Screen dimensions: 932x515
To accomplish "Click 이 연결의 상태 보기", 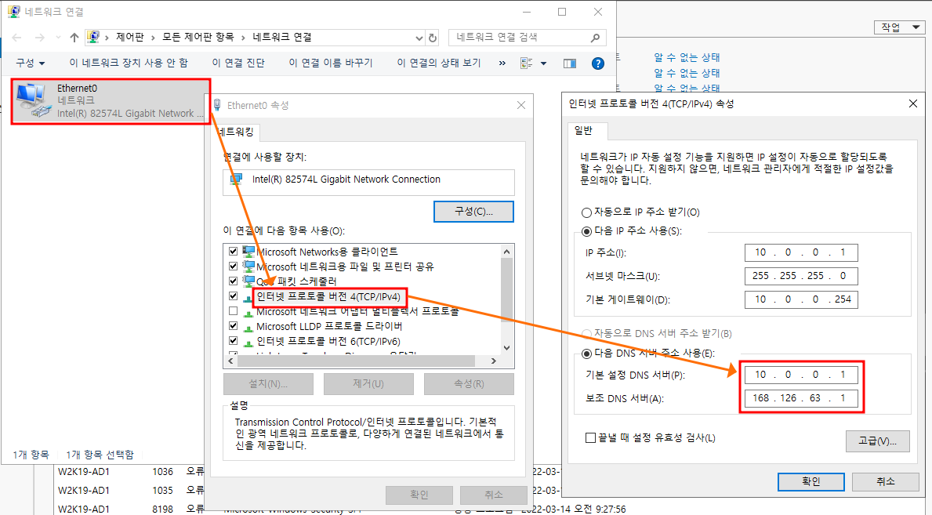I will pos(439,63).
